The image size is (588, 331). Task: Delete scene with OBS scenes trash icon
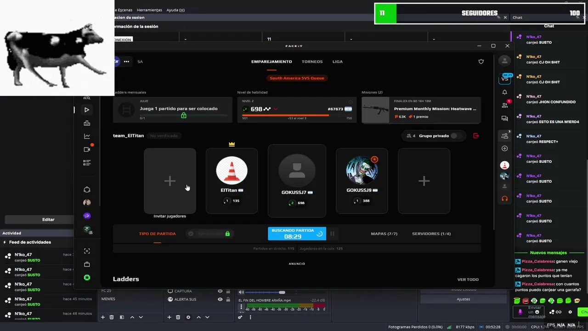pyautogui.click(x=112, y=317)
